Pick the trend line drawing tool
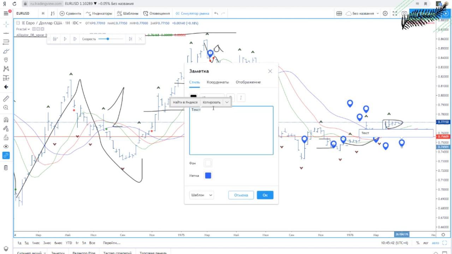Screen dimensions: 452x254 pos(6,33)
